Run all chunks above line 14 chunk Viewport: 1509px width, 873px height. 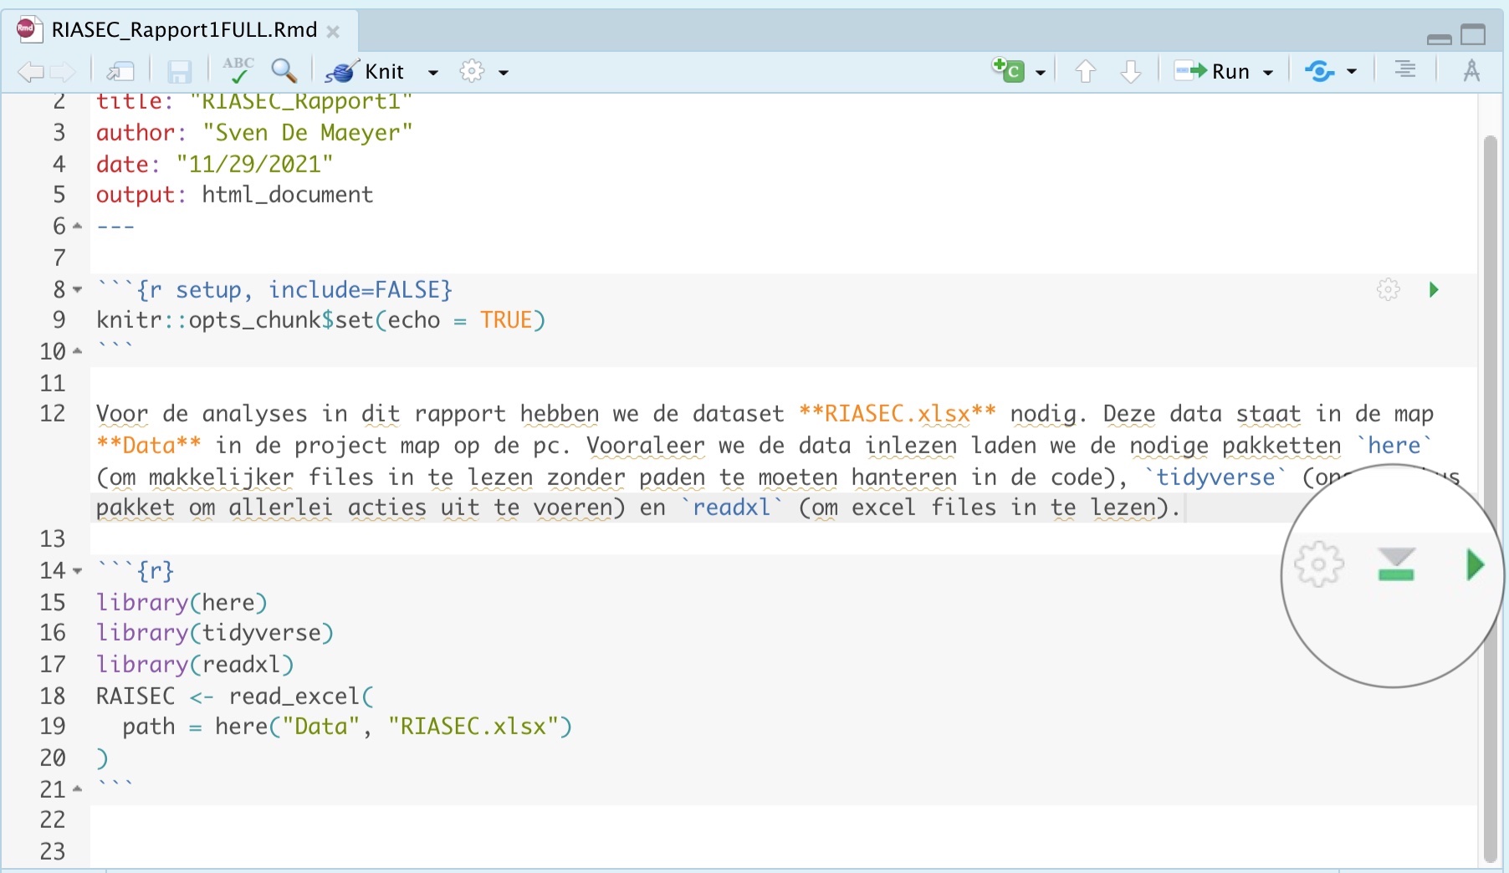1396,564
